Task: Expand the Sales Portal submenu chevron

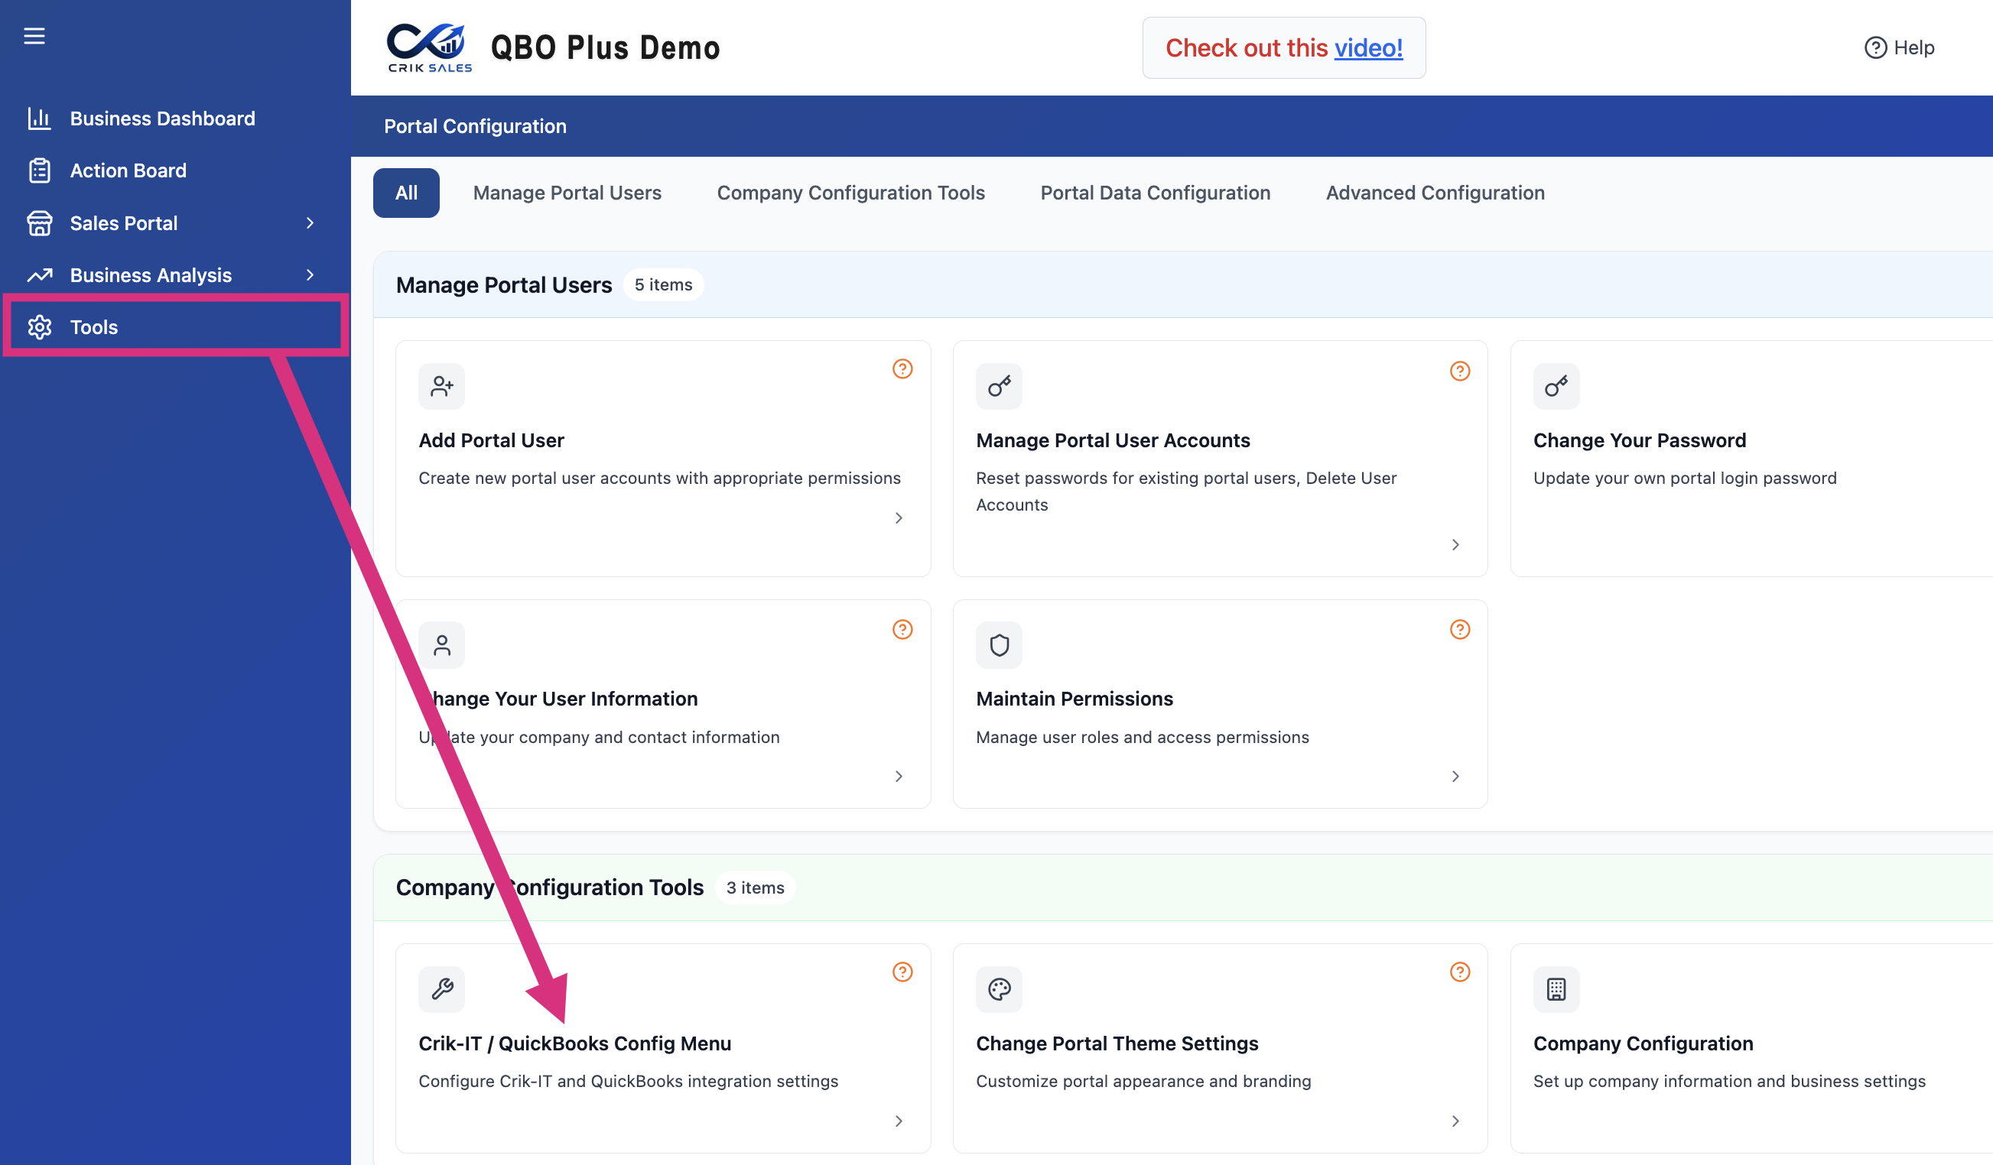Action: click(x=310, y=223)
